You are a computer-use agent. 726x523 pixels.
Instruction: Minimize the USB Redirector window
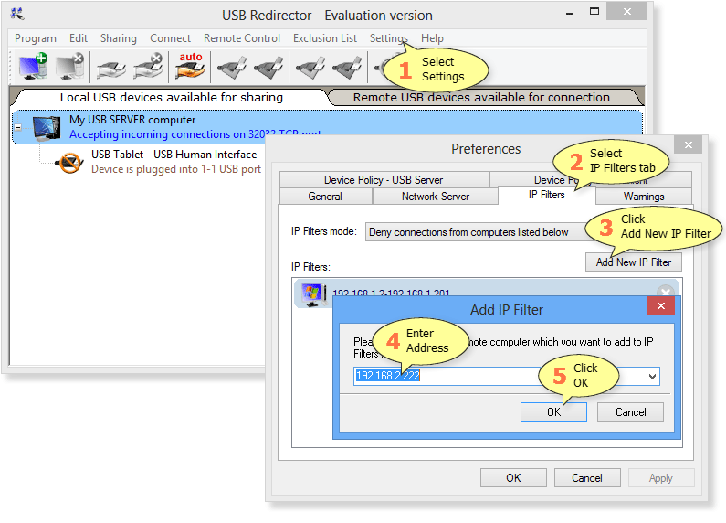click(x=570, y=13)
